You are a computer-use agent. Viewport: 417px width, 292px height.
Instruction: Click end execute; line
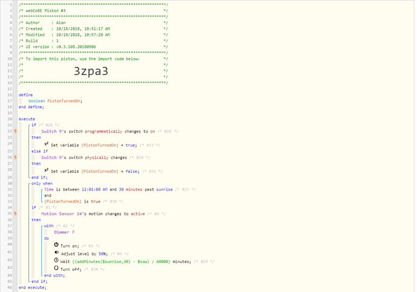point(33,288)
